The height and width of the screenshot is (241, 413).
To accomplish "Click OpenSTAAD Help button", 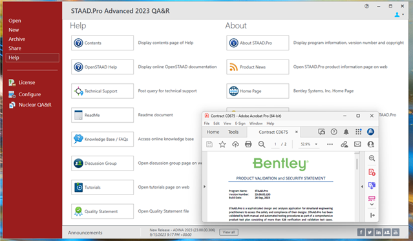I will pos(102,67).
